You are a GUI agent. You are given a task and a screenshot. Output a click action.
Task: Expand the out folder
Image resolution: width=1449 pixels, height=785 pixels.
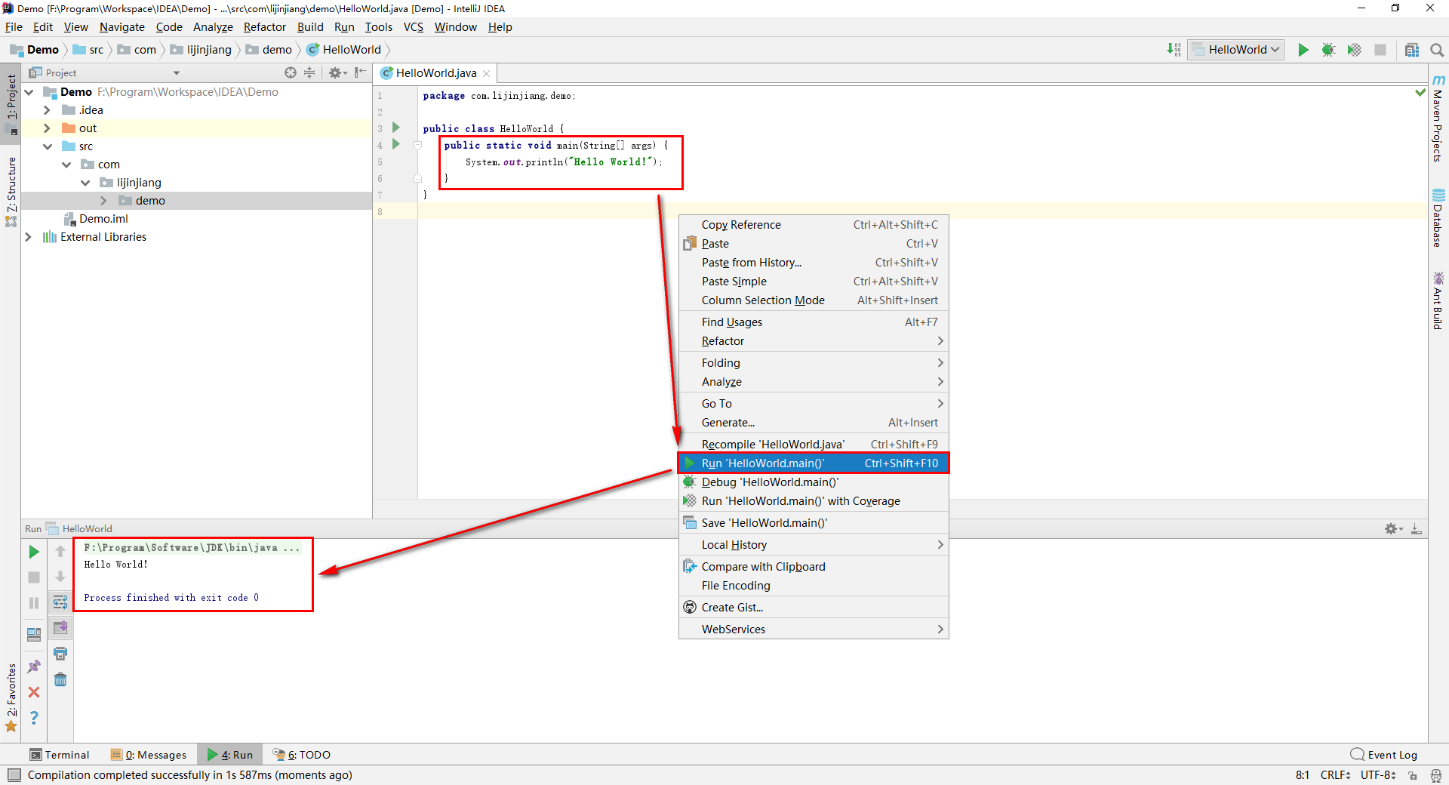coord(48,128)
